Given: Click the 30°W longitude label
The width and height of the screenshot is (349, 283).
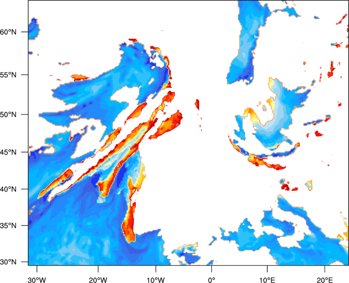Looking at the screenshot, I should (x=37, y=280).
